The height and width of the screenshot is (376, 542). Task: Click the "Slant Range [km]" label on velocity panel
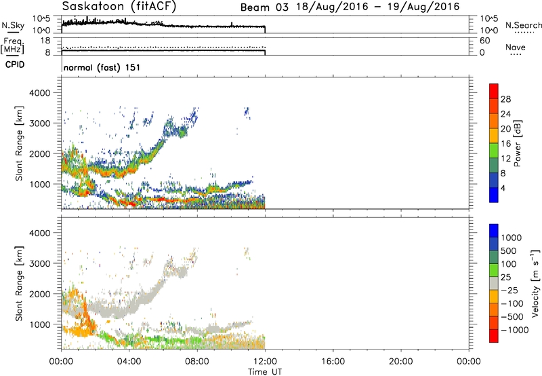19,283
